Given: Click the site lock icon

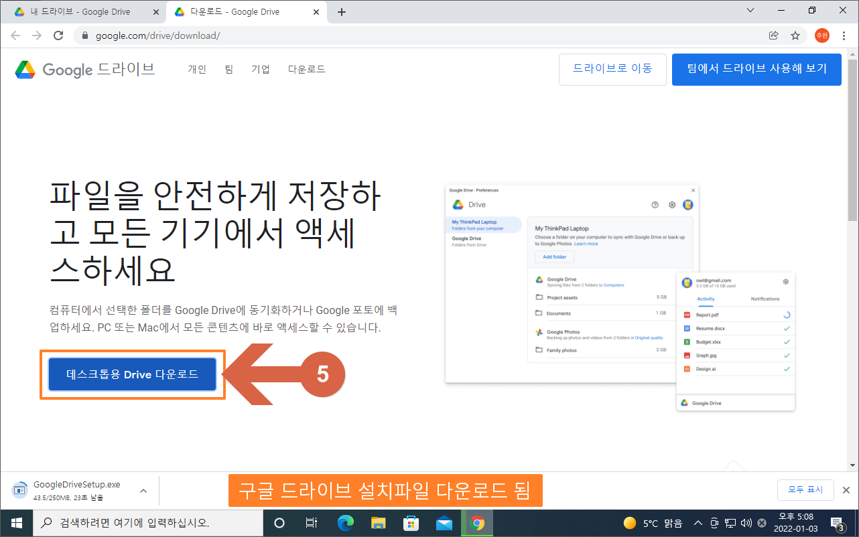Looking at the screenshot, I should pyautogui.click(x=84, y=35).
